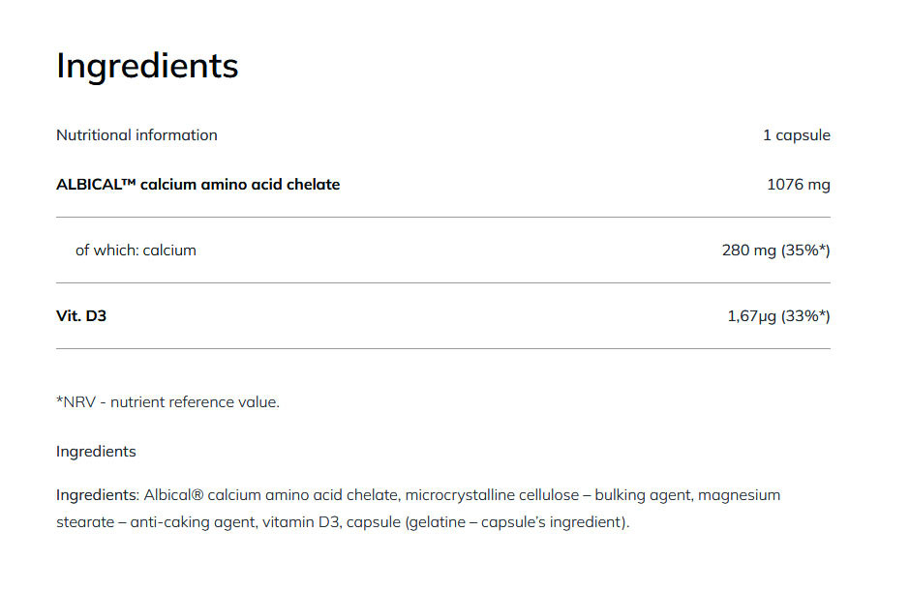
Task: Click the 1 capsule column header
Action: click(x=796, y=135)
